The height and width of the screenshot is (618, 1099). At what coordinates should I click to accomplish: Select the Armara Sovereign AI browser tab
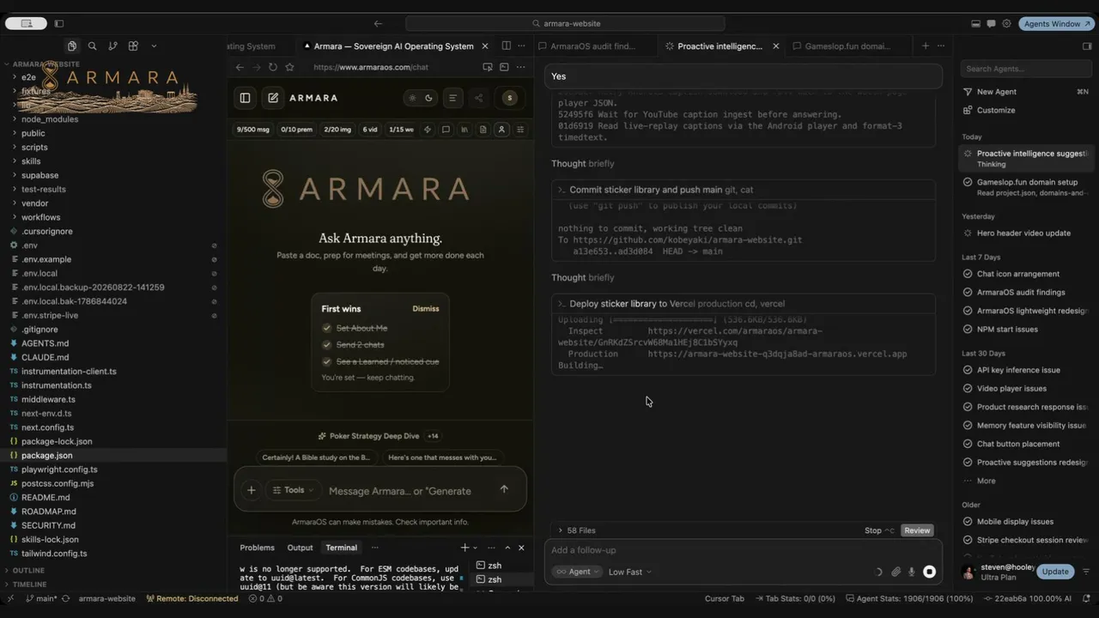tap(393, 46)
